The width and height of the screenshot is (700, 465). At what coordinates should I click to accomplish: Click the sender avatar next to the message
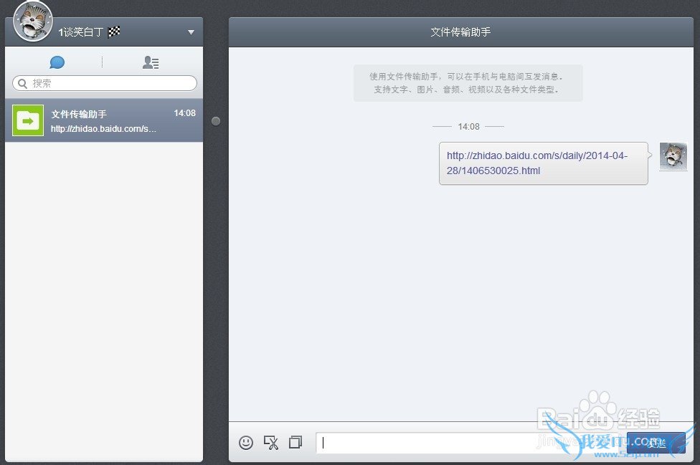pyautogui.click(x=673, y=156)
